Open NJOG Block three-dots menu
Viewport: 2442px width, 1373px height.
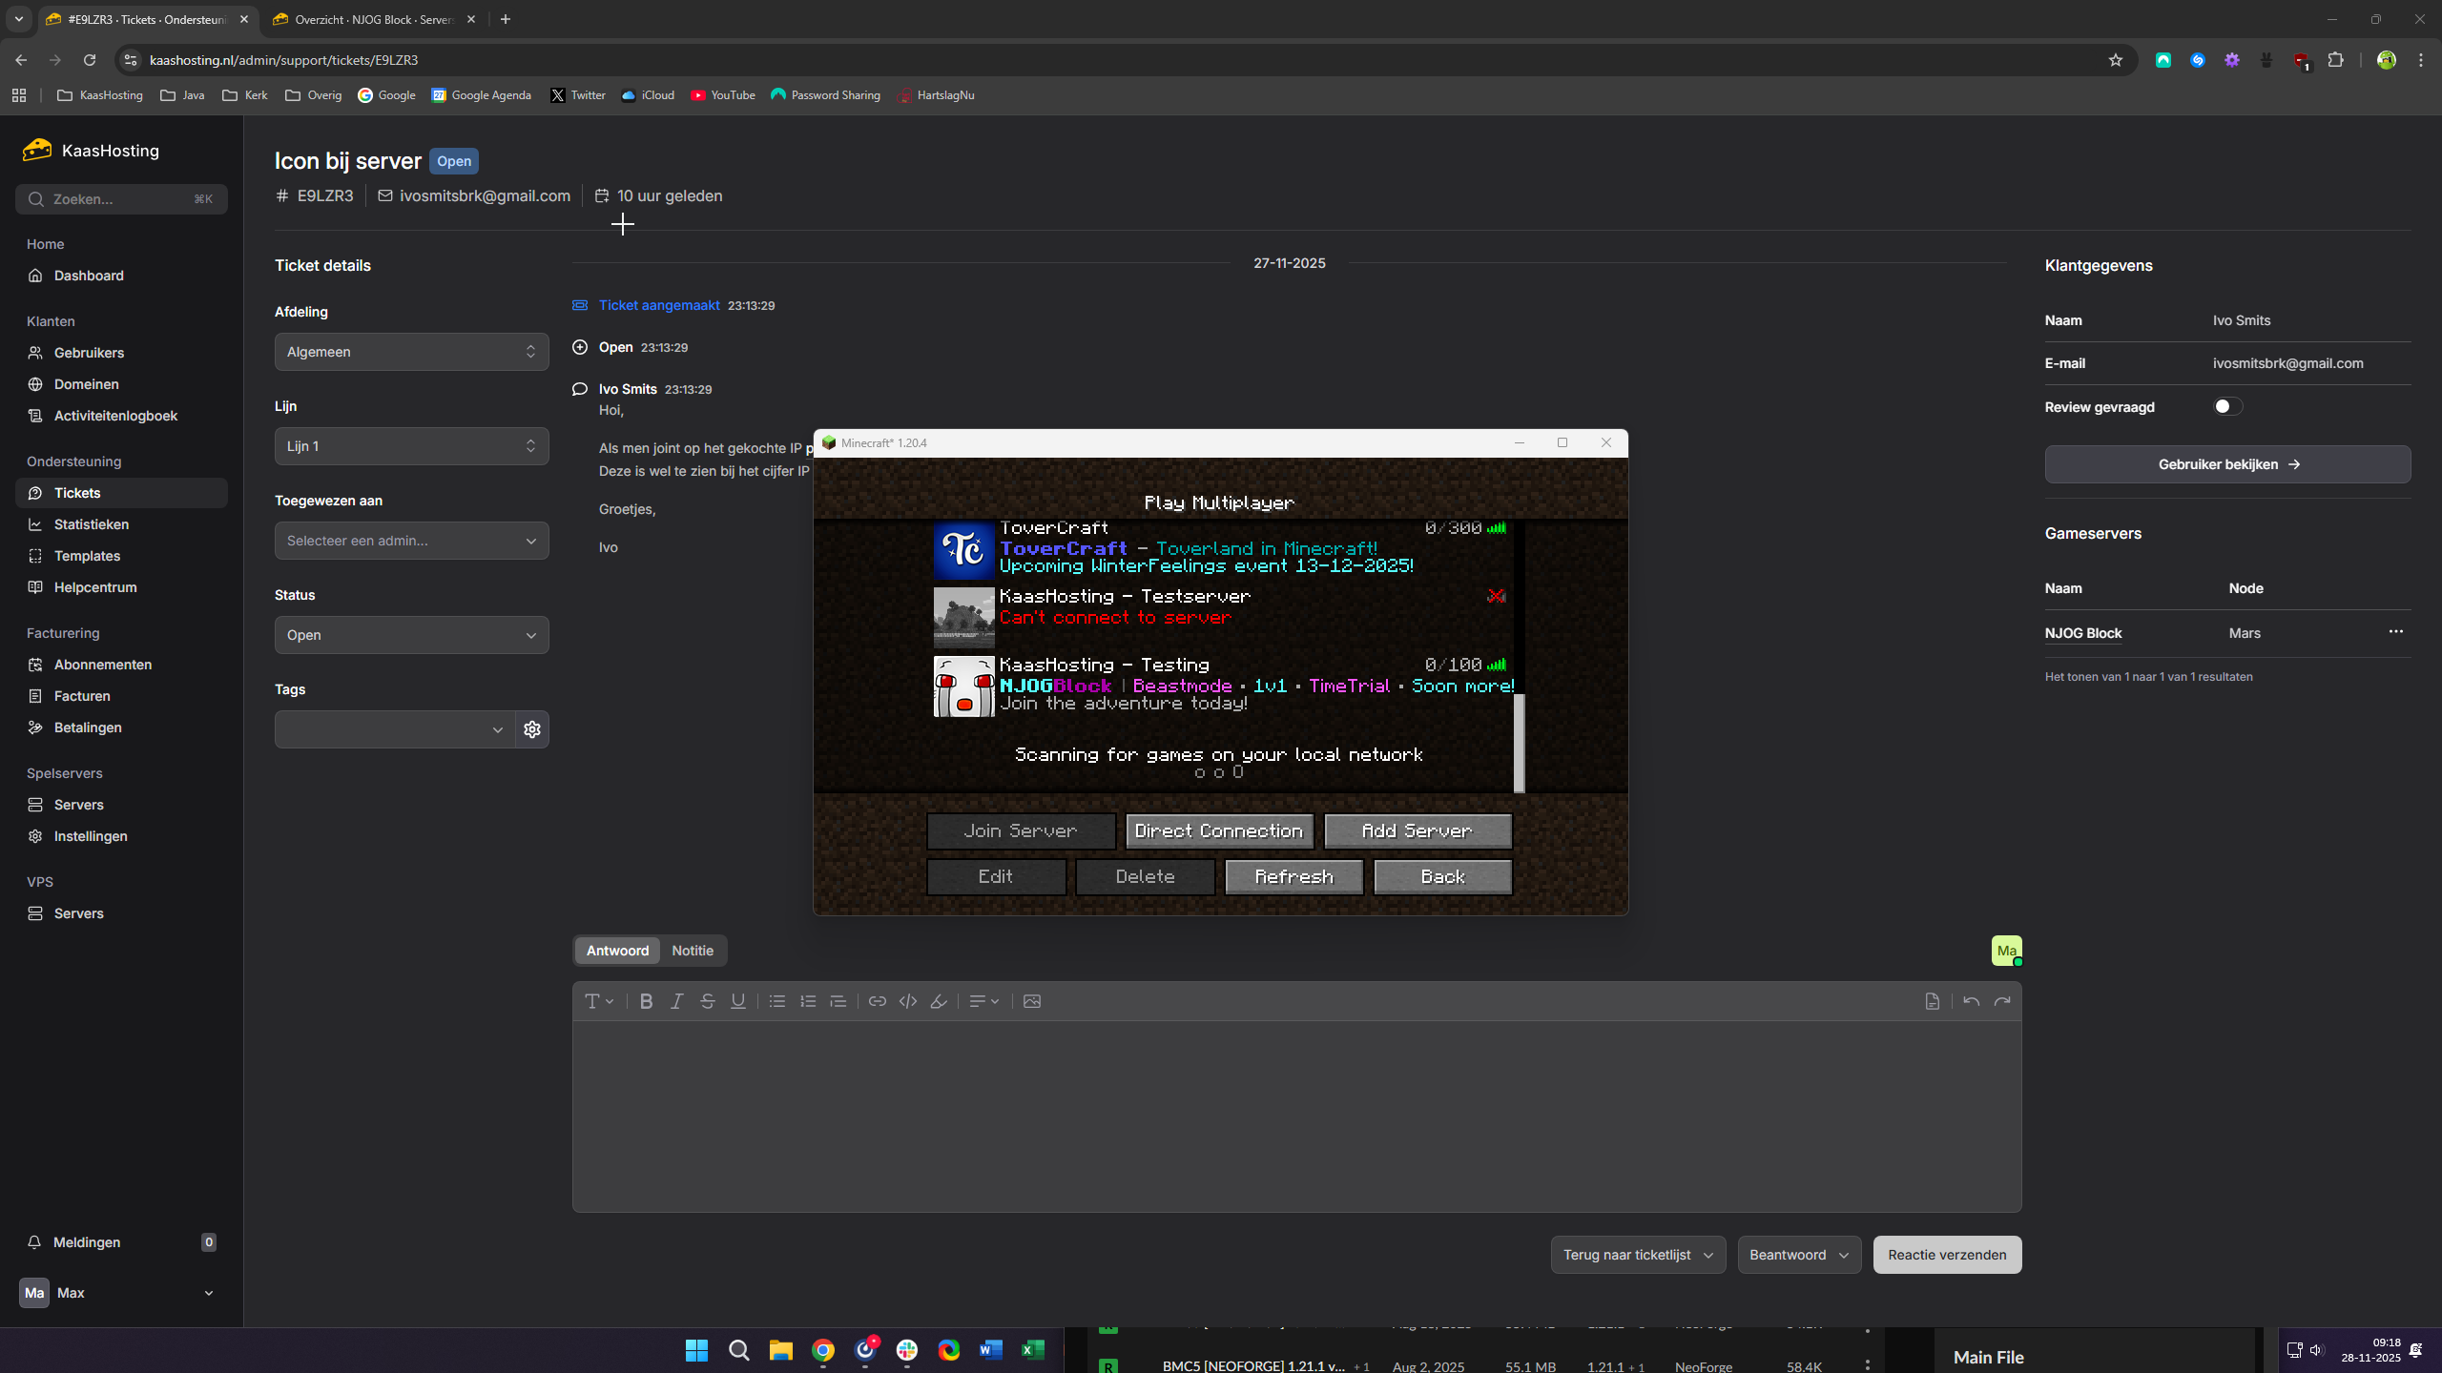pos(2395,632)
